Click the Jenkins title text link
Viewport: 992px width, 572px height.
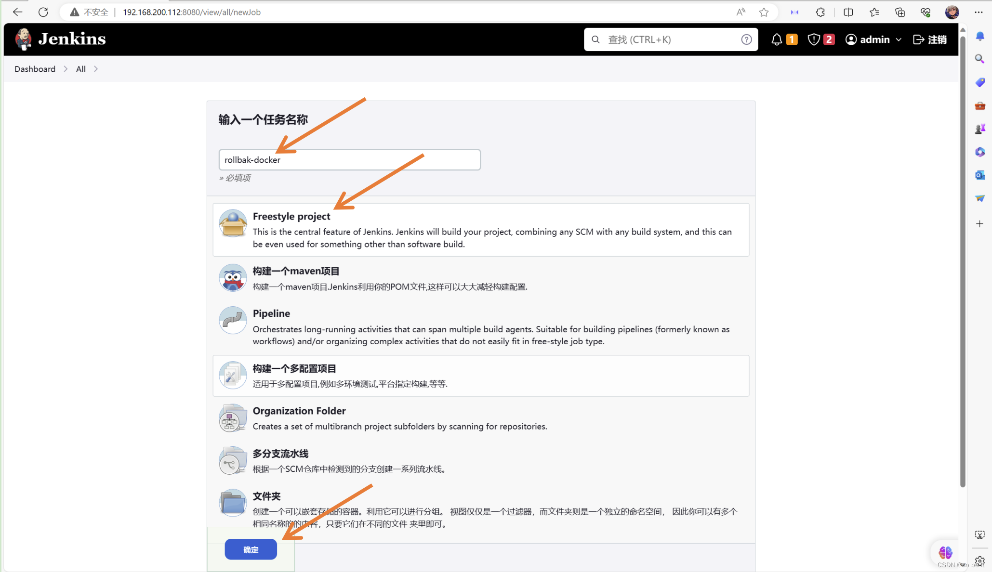point(72,39)
